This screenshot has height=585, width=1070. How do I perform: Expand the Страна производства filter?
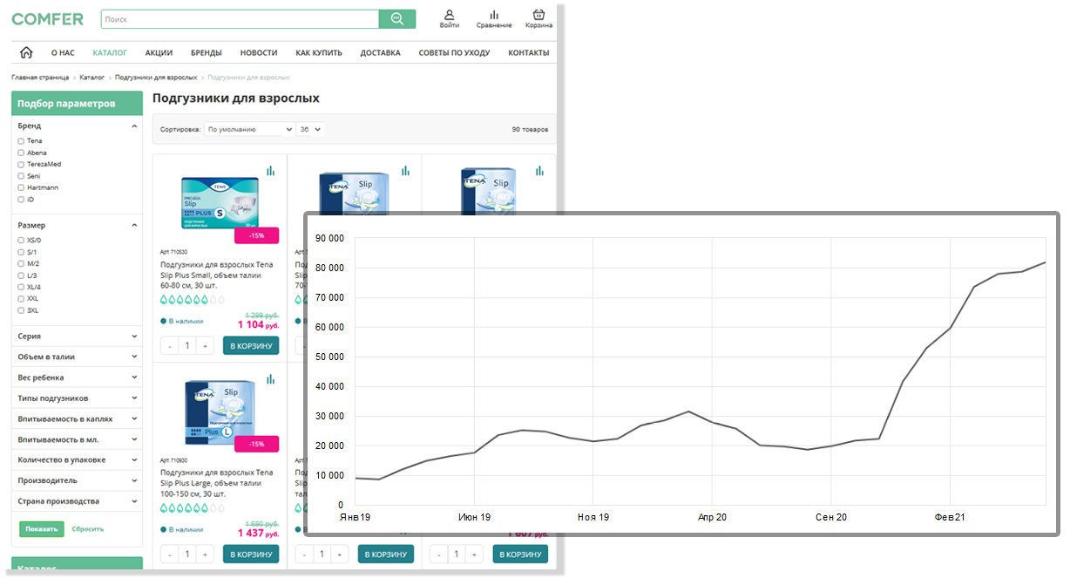coord(77,501)
